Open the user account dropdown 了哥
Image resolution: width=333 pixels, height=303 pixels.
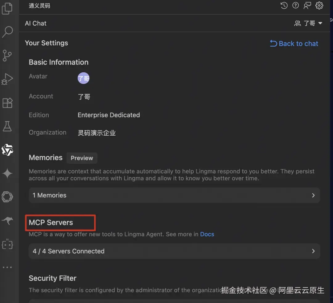tap(308, 23)
